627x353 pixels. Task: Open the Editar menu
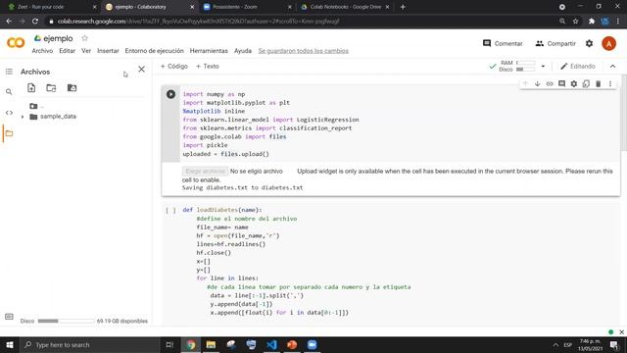click(68, 51)
